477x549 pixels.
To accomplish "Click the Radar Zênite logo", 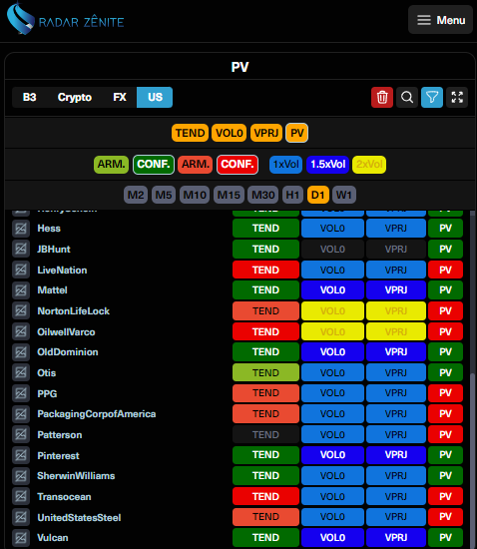I will point(66,19).
